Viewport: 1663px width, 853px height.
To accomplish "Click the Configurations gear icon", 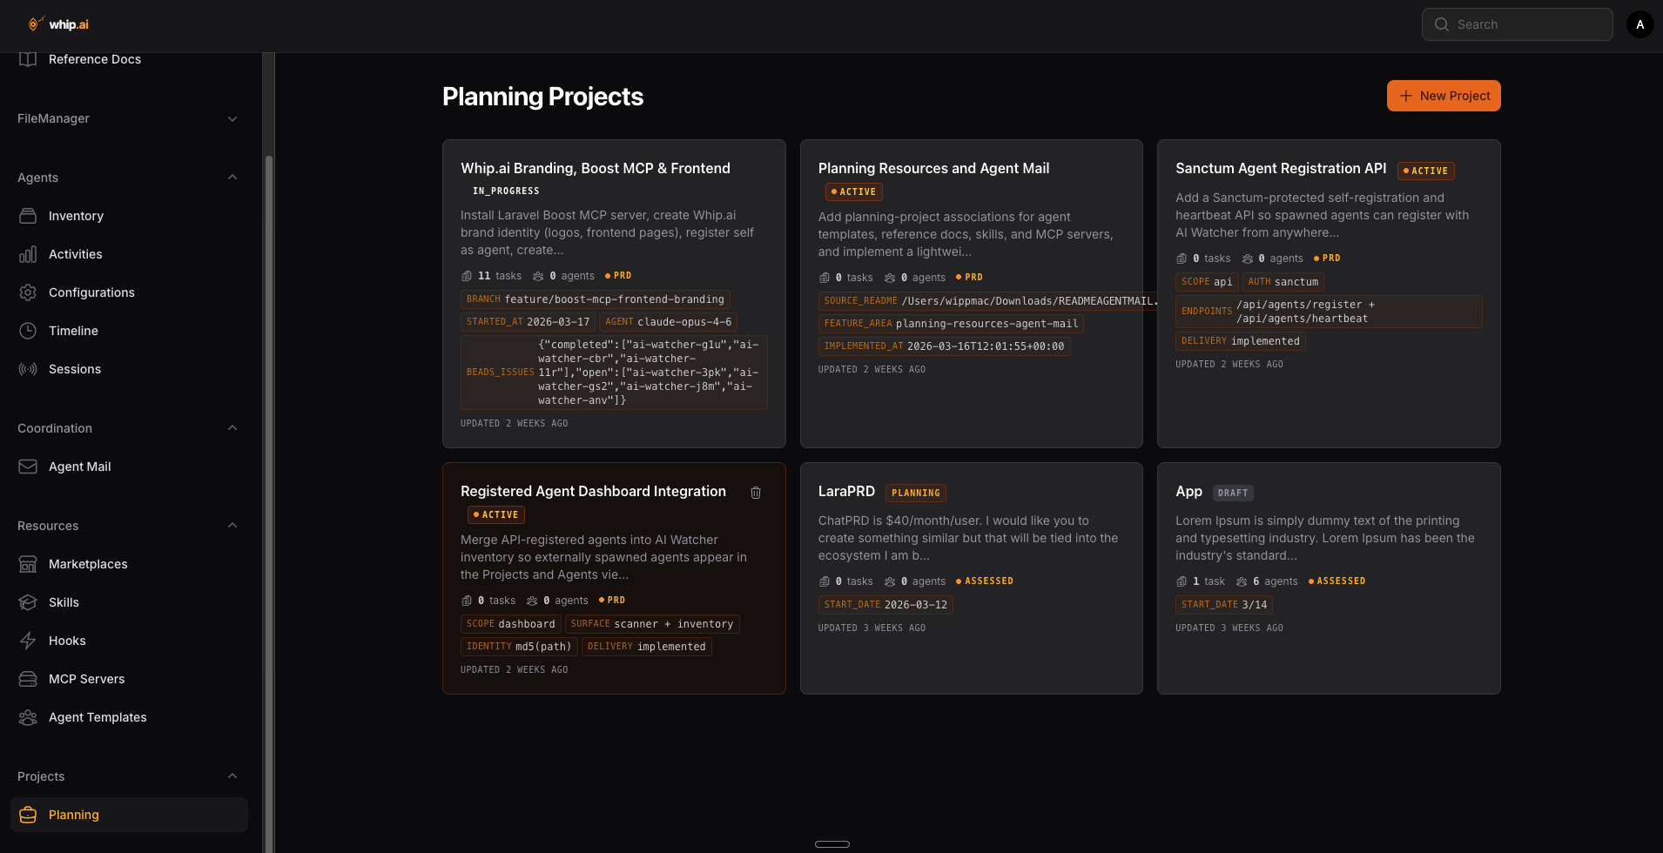I will coord(28,292).
